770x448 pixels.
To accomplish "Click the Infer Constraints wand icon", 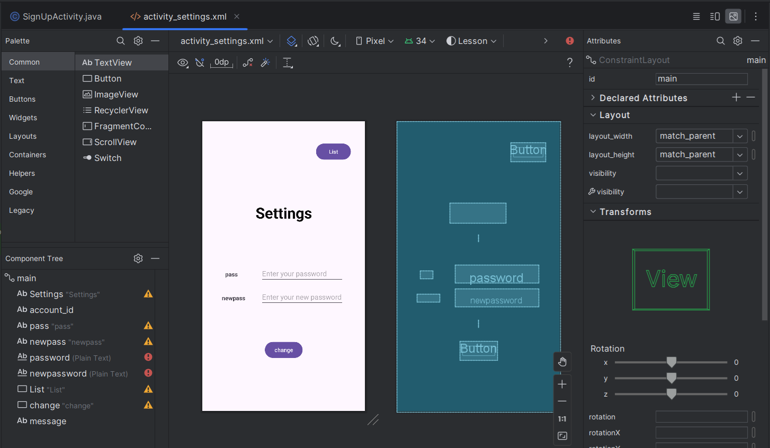I will pyautogui.click(x=265, y=62).
